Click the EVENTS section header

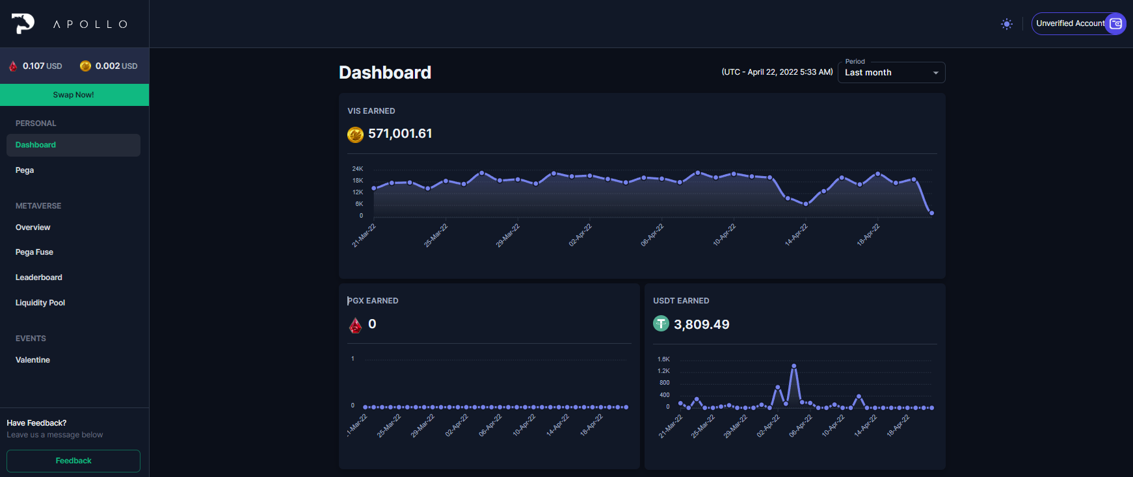[31, 339]
